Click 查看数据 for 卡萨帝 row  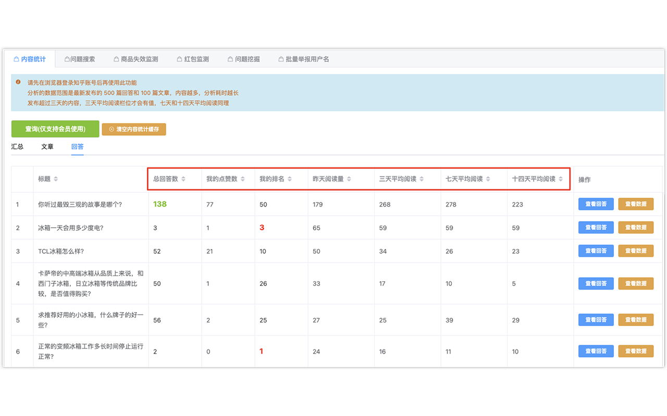click(636, 283)
